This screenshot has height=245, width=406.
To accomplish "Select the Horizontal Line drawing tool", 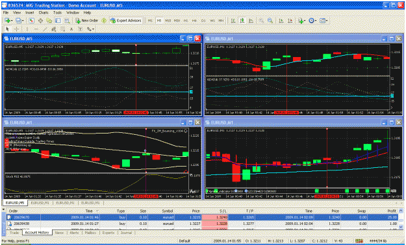I will point(36,29).
